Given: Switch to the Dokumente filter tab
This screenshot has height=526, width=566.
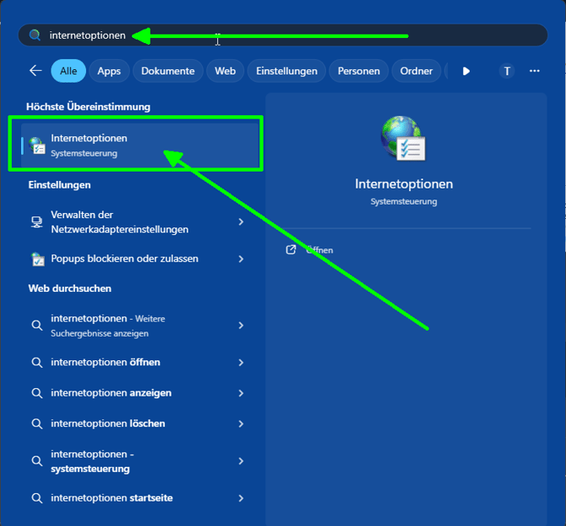Looking at the screenshot, I should (x=168, y=71).
